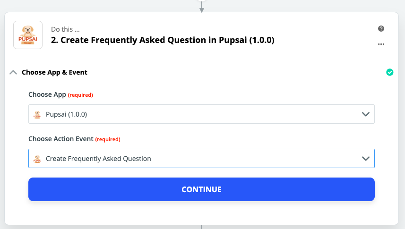Expand the Choose App dropdown arrow
The height and width of the screenshot is (229, 405).
365,114
